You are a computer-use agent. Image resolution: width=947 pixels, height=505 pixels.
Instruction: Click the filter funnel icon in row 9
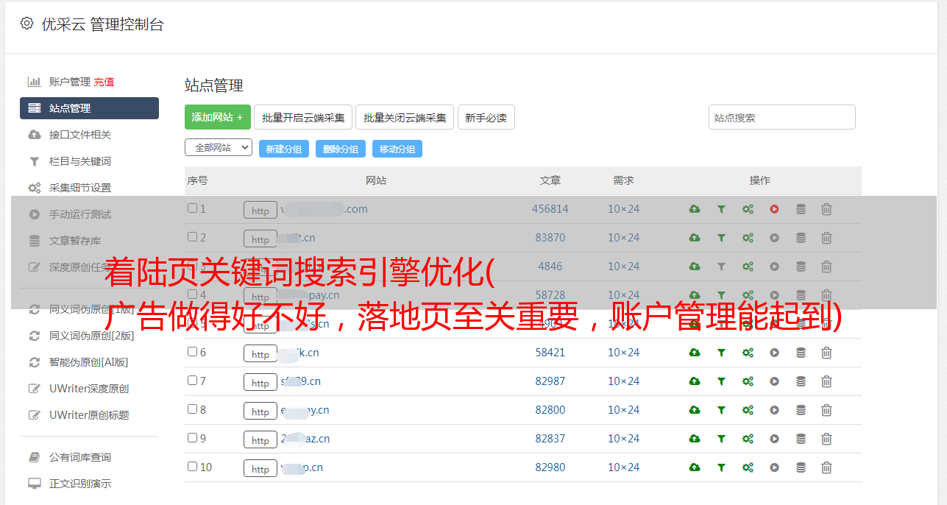click(721, 439)
